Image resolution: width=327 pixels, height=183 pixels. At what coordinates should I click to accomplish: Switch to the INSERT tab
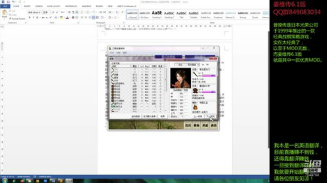pyautogui.click(x=27, y=6)
